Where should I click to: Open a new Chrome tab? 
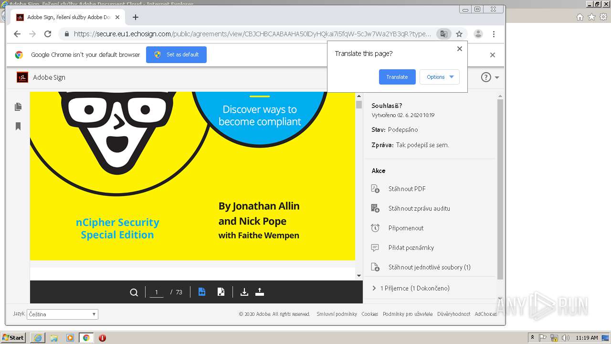coord(136,17)
